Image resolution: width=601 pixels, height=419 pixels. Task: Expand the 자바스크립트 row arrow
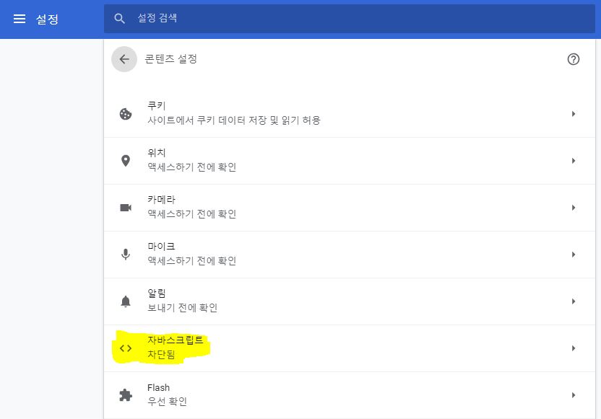(574, 348)
